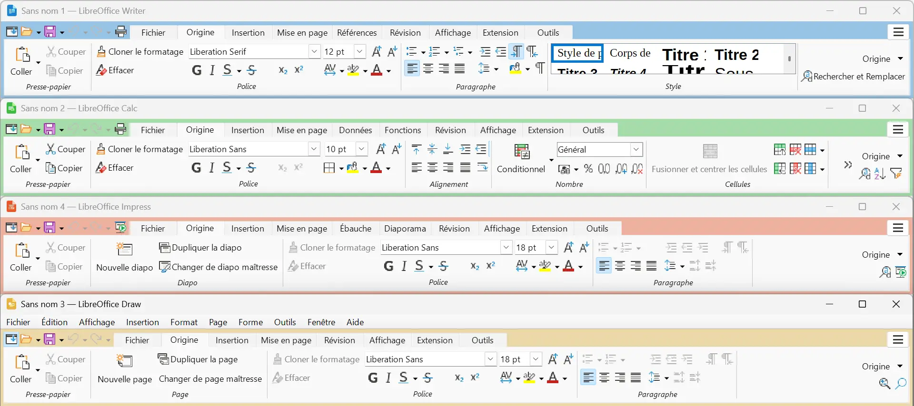Click the red font color button in Writer
This screenshot has height=406, width=914.
click(x=377, y=70)
